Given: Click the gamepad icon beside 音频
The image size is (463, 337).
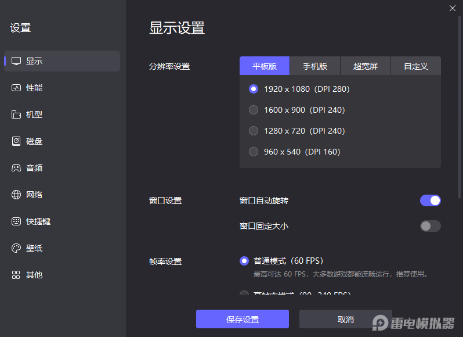Looking at the screenshot, I should coord(16,168).
